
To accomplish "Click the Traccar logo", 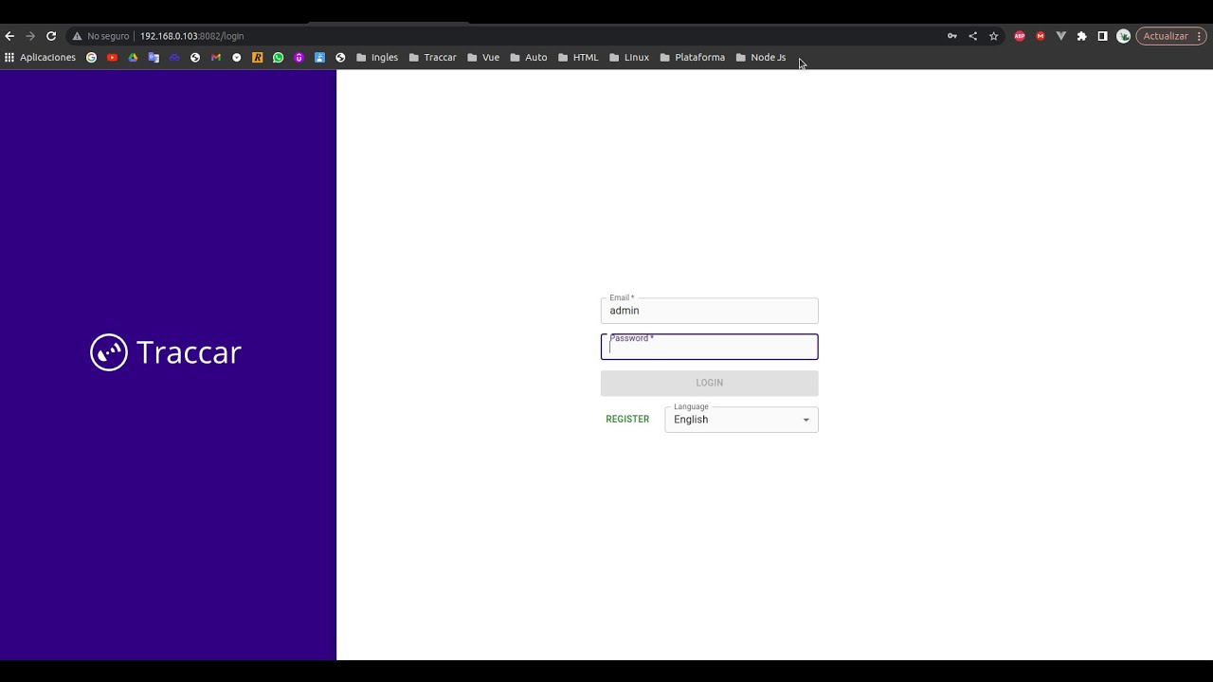I will click(x=166, y=352).
